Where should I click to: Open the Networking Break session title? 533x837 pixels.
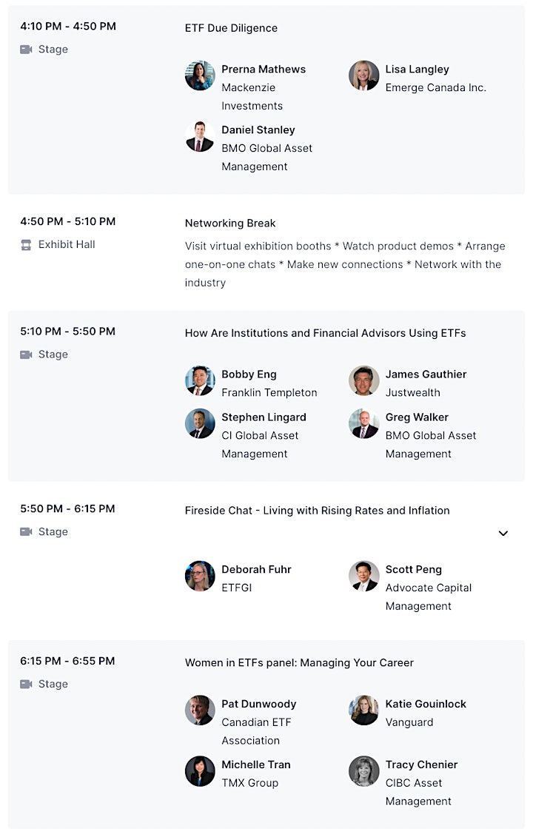[x=230, y=223]
